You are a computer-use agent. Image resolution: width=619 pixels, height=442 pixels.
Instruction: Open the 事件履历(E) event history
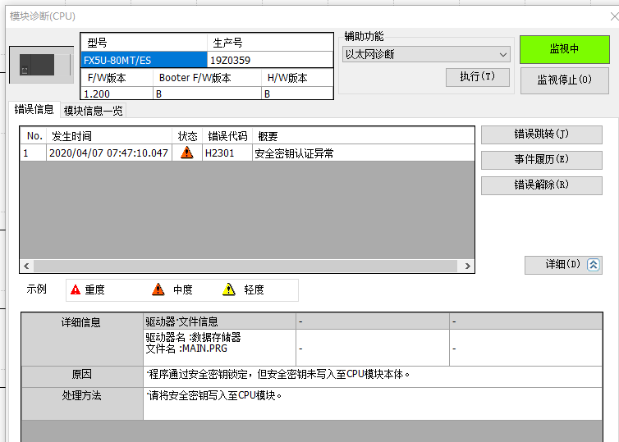(541, 160)
